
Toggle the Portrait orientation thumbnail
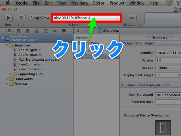pyautogui.click(x=163, y=128)
